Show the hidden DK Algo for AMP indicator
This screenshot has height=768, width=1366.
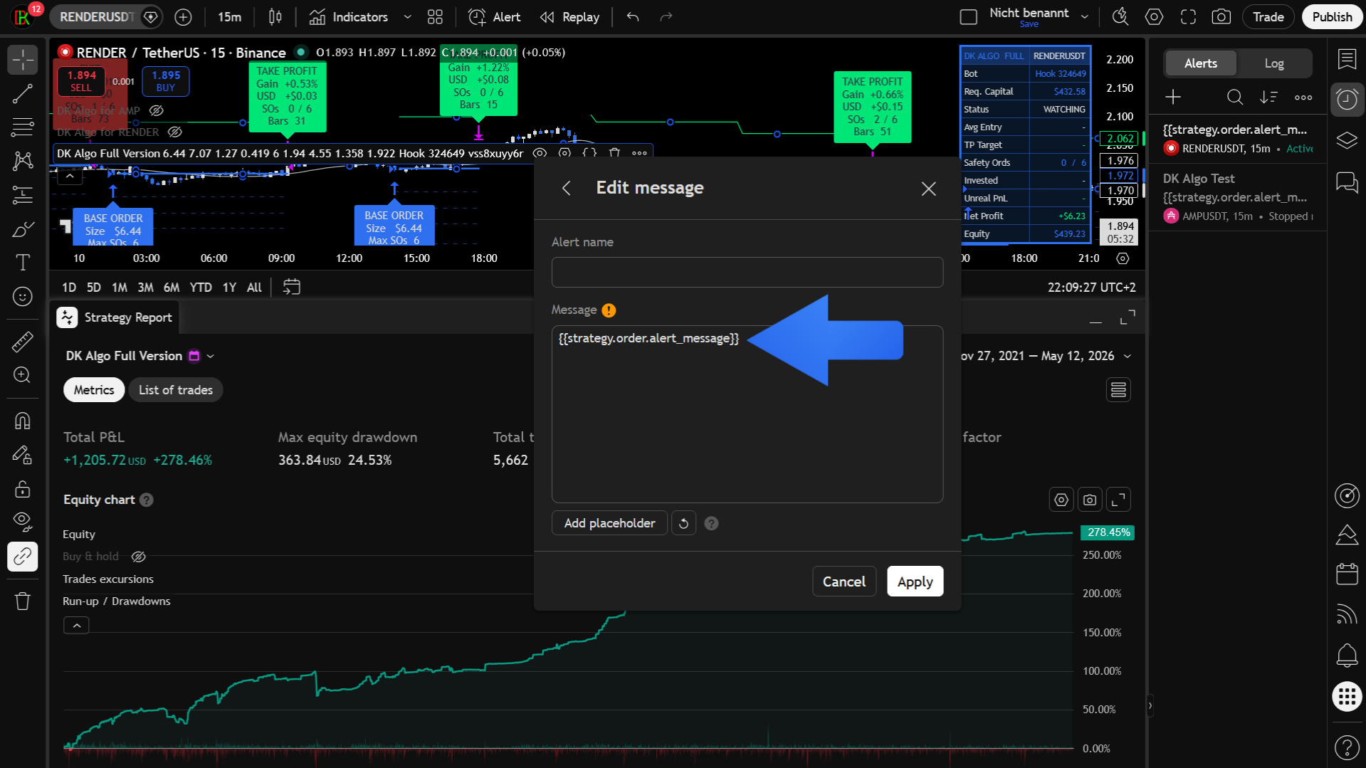tap(157, 110)
